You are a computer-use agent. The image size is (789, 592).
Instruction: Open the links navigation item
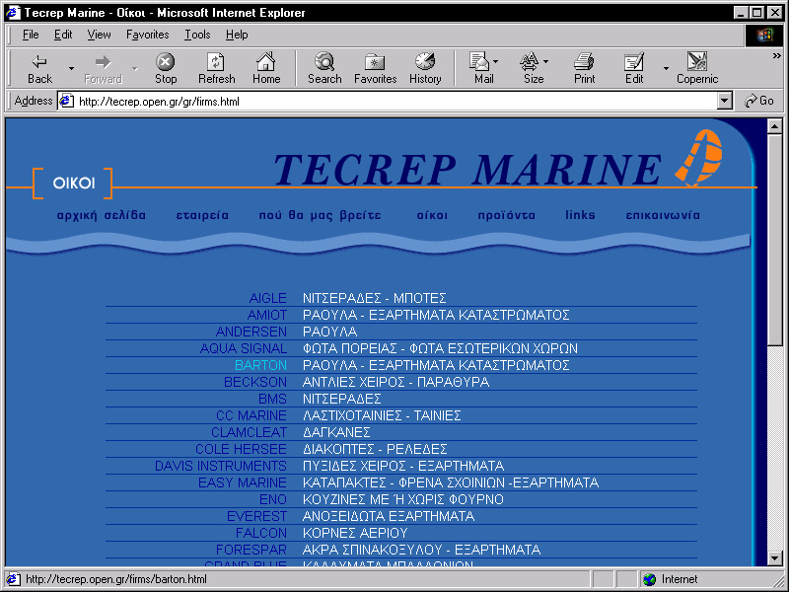pyautogui.click(x=580, y=215)
